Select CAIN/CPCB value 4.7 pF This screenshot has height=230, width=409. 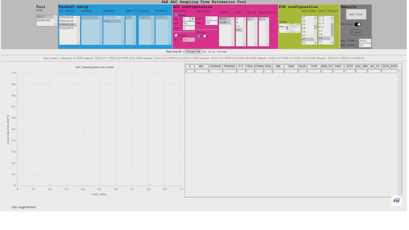click(324, 23)
